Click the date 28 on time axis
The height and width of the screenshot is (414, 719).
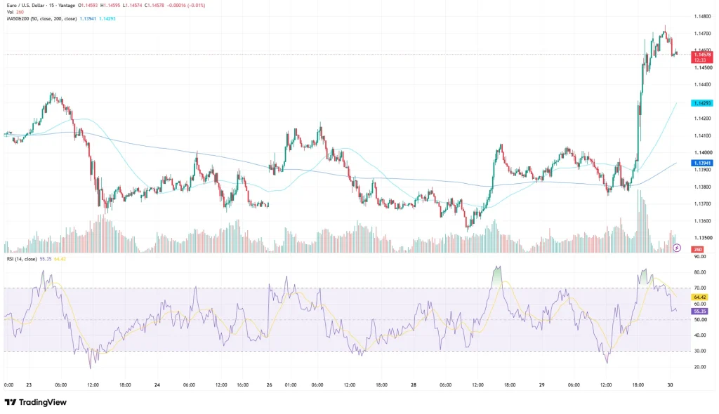point(414,385)
